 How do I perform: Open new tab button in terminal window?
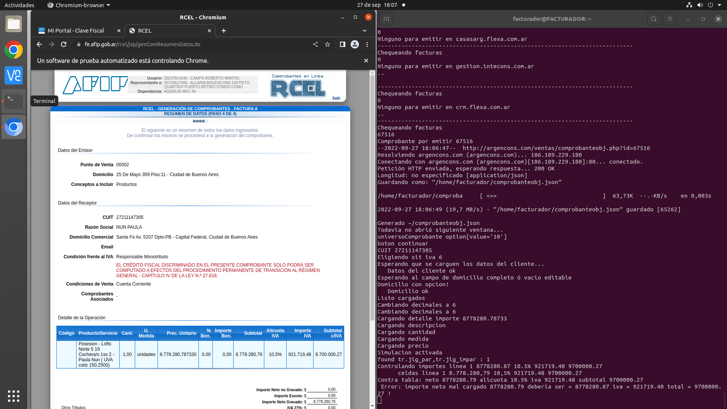(x=386, y=19)
